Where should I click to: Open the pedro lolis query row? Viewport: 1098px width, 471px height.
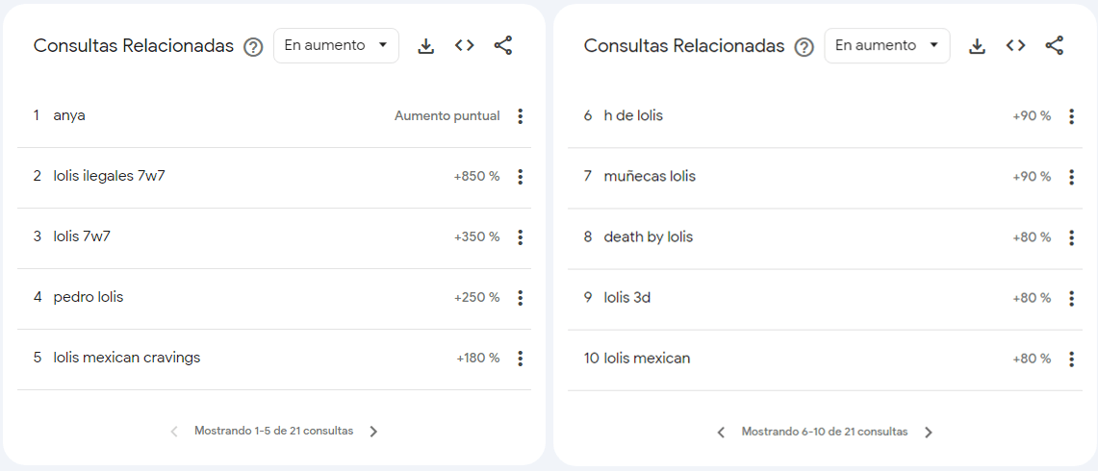tap(274, 297)
